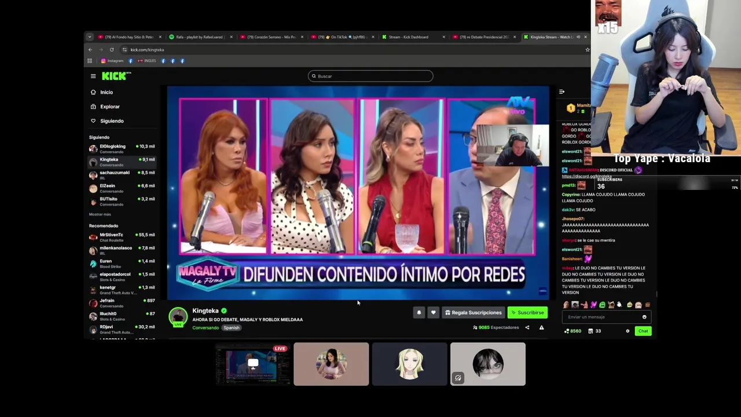741x417 pixels.
Task: Click Regala Suscripciones button
Action: [x=473, y=313]
